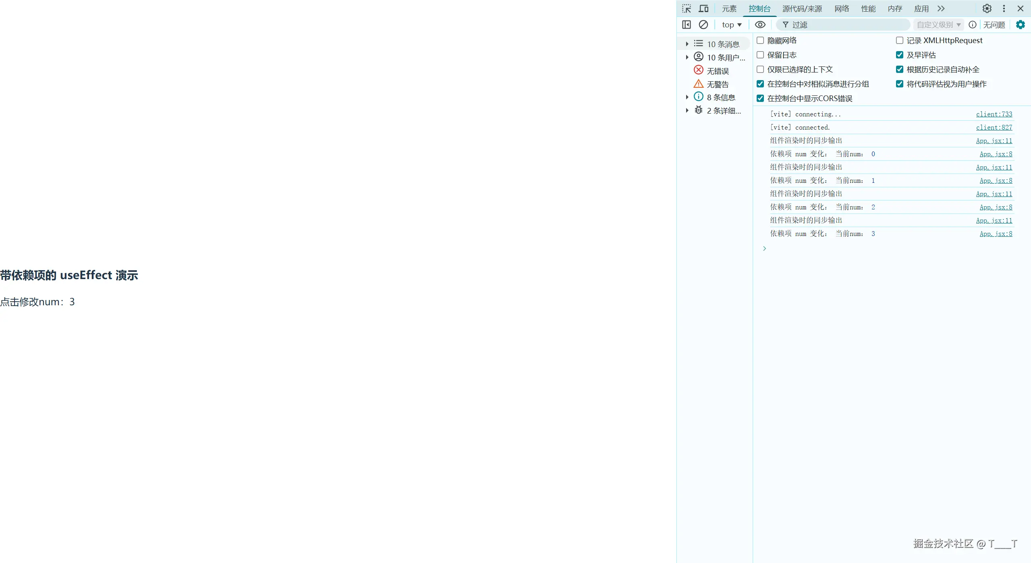Open DevTools settings gear in top bar

click(x=987, y=8)
